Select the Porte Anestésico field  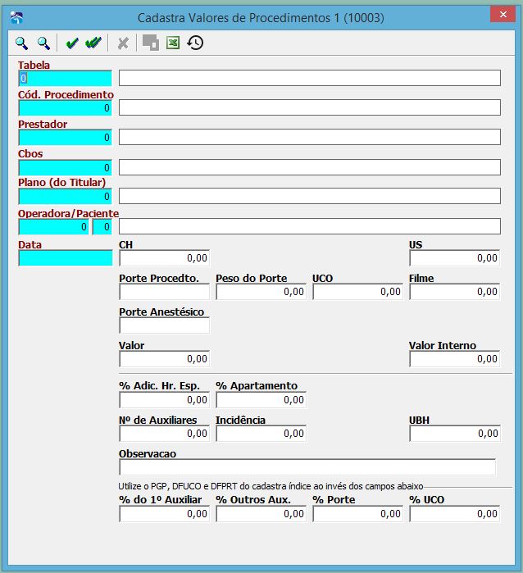(164, 325)
